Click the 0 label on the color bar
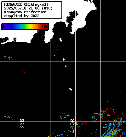 click(3, 27)
